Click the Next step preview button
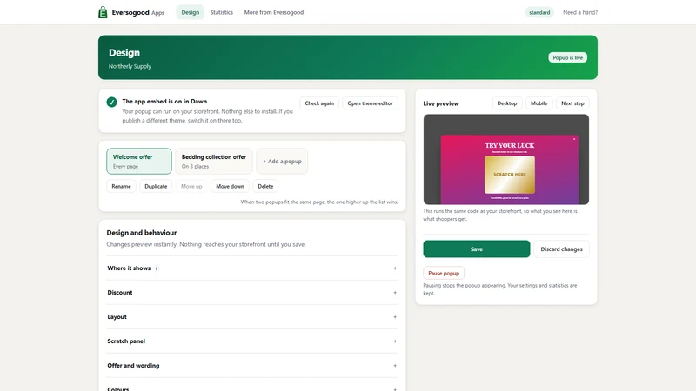Screen dimensions: 696x391 pyautogui.click(x=572, y=103)
